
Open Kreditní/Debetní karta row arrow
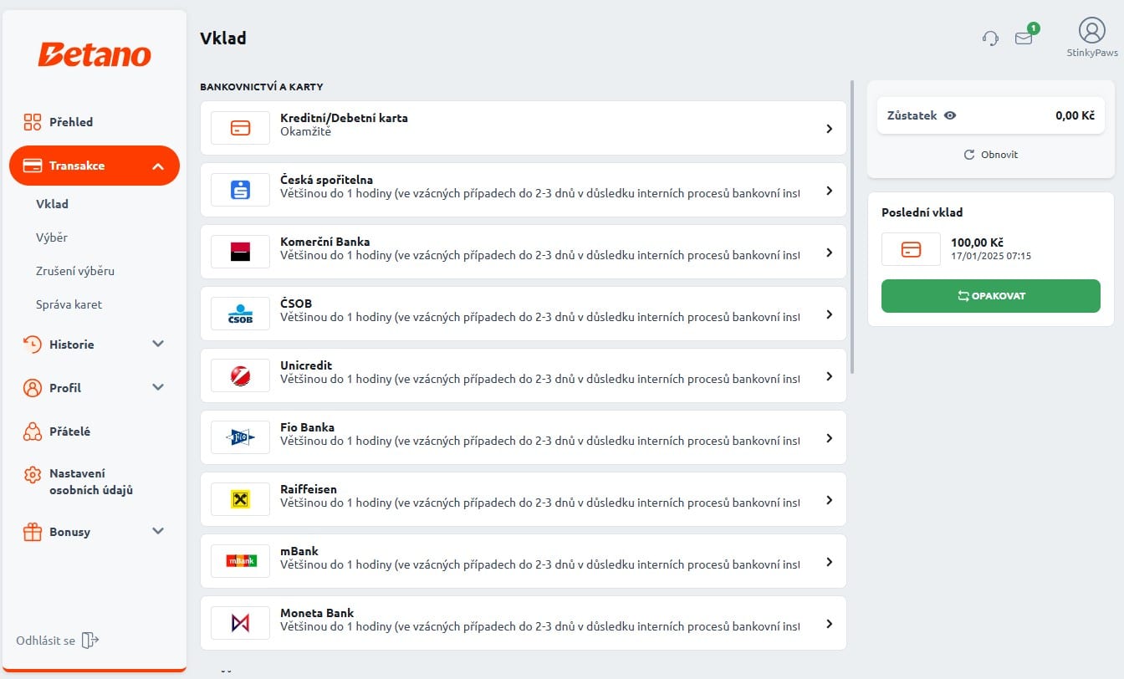(x=830, y=129)
